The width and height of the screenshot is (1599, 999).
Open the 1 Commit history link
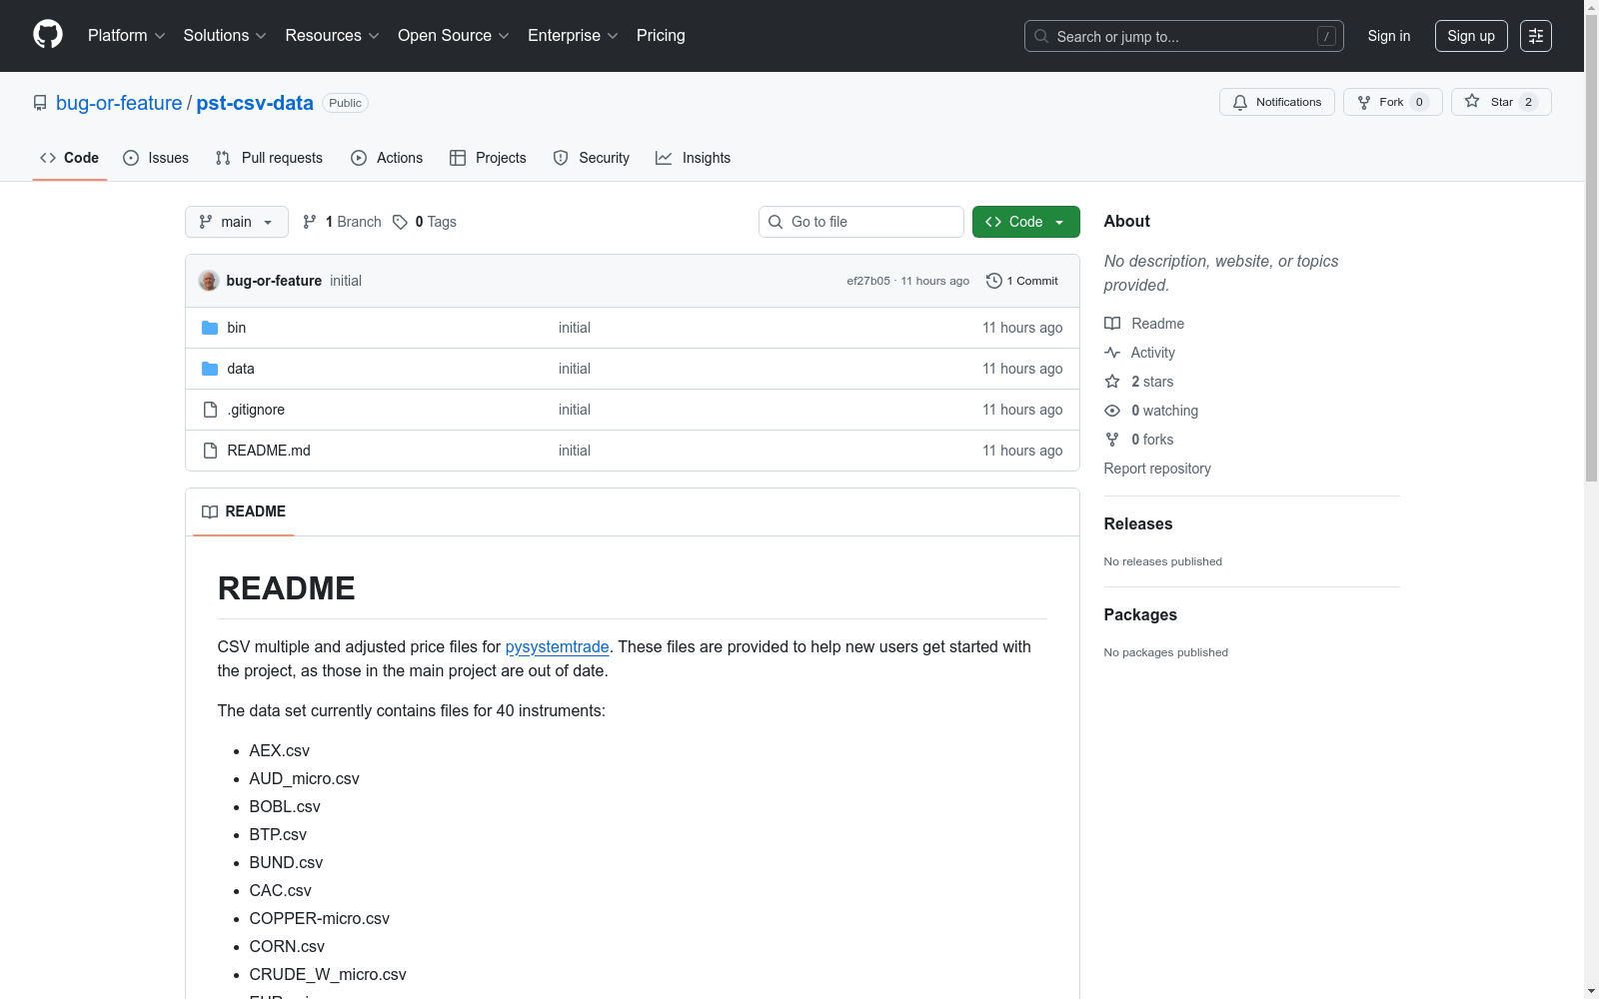(1022, 281)
